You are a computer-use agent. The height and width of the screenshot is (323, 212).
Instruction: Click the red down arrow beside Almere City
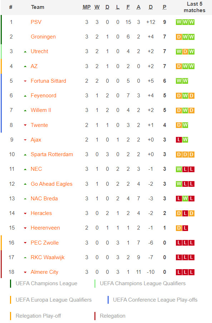point(25,272)
